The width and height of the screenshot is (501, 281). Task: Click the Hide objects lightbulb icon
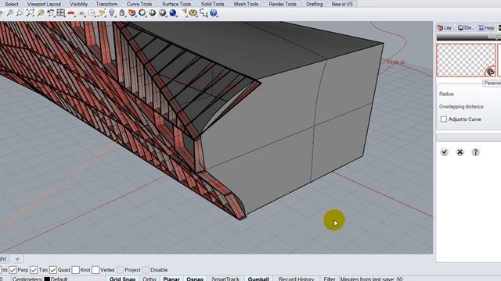[112, 13]
